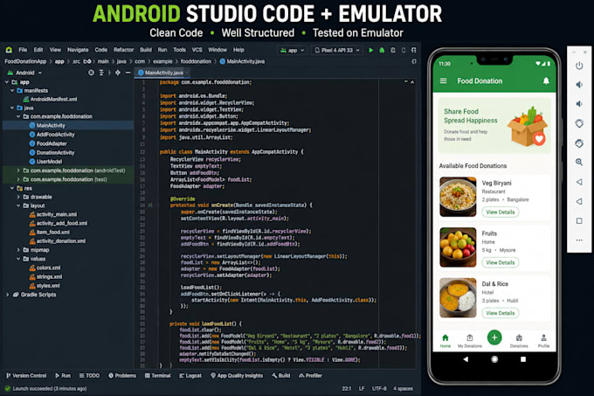Select AddFoodActivity in project tree
This screenshot has width=594, height=396.
tap(55, 135)
